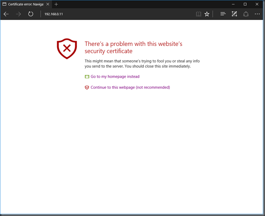
Task: Refresh the page with reload icon
Action: pos(30,14)
